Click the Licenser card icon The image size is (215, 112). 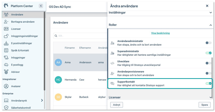(6, 29)
